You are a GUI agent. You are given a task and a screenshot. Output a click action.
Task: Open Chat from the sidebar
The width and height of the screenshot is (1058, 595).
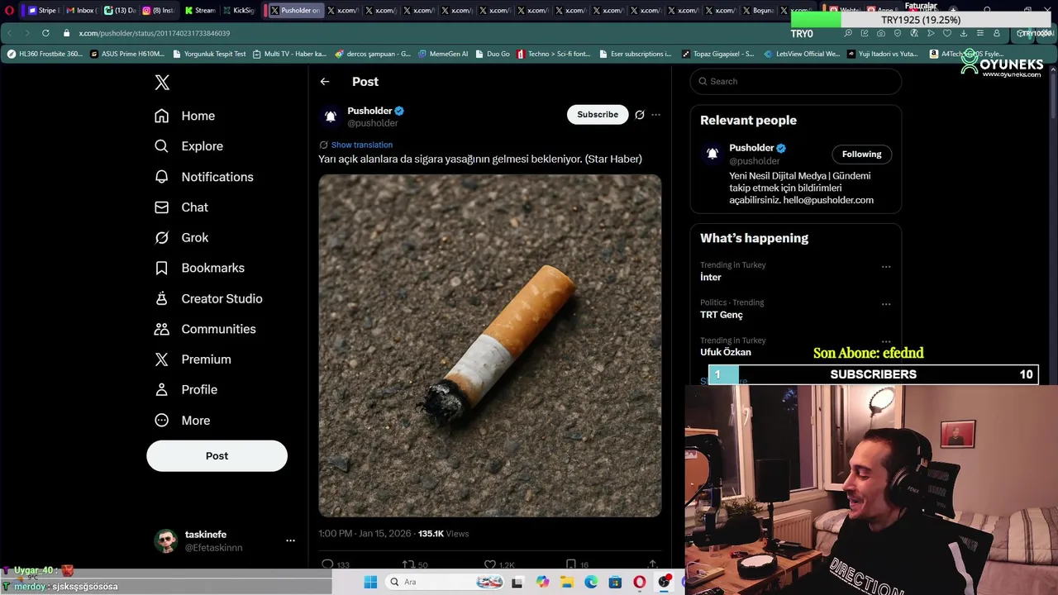coord(181,207)
